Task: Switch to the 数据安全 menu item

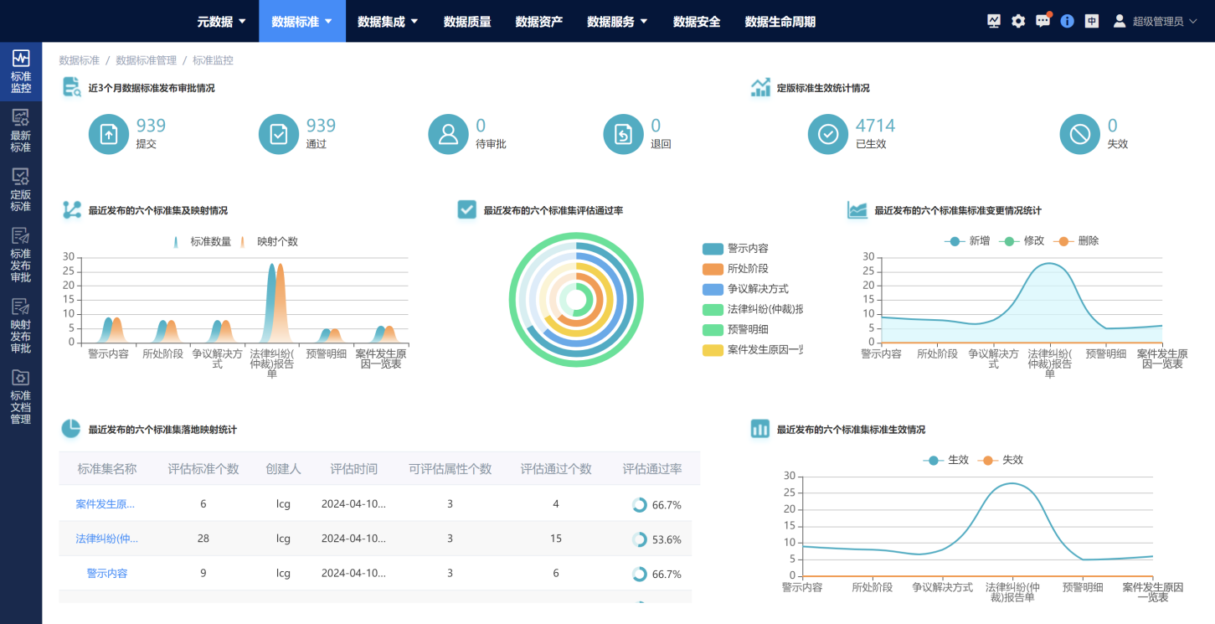Action: [x=697, y=22]
